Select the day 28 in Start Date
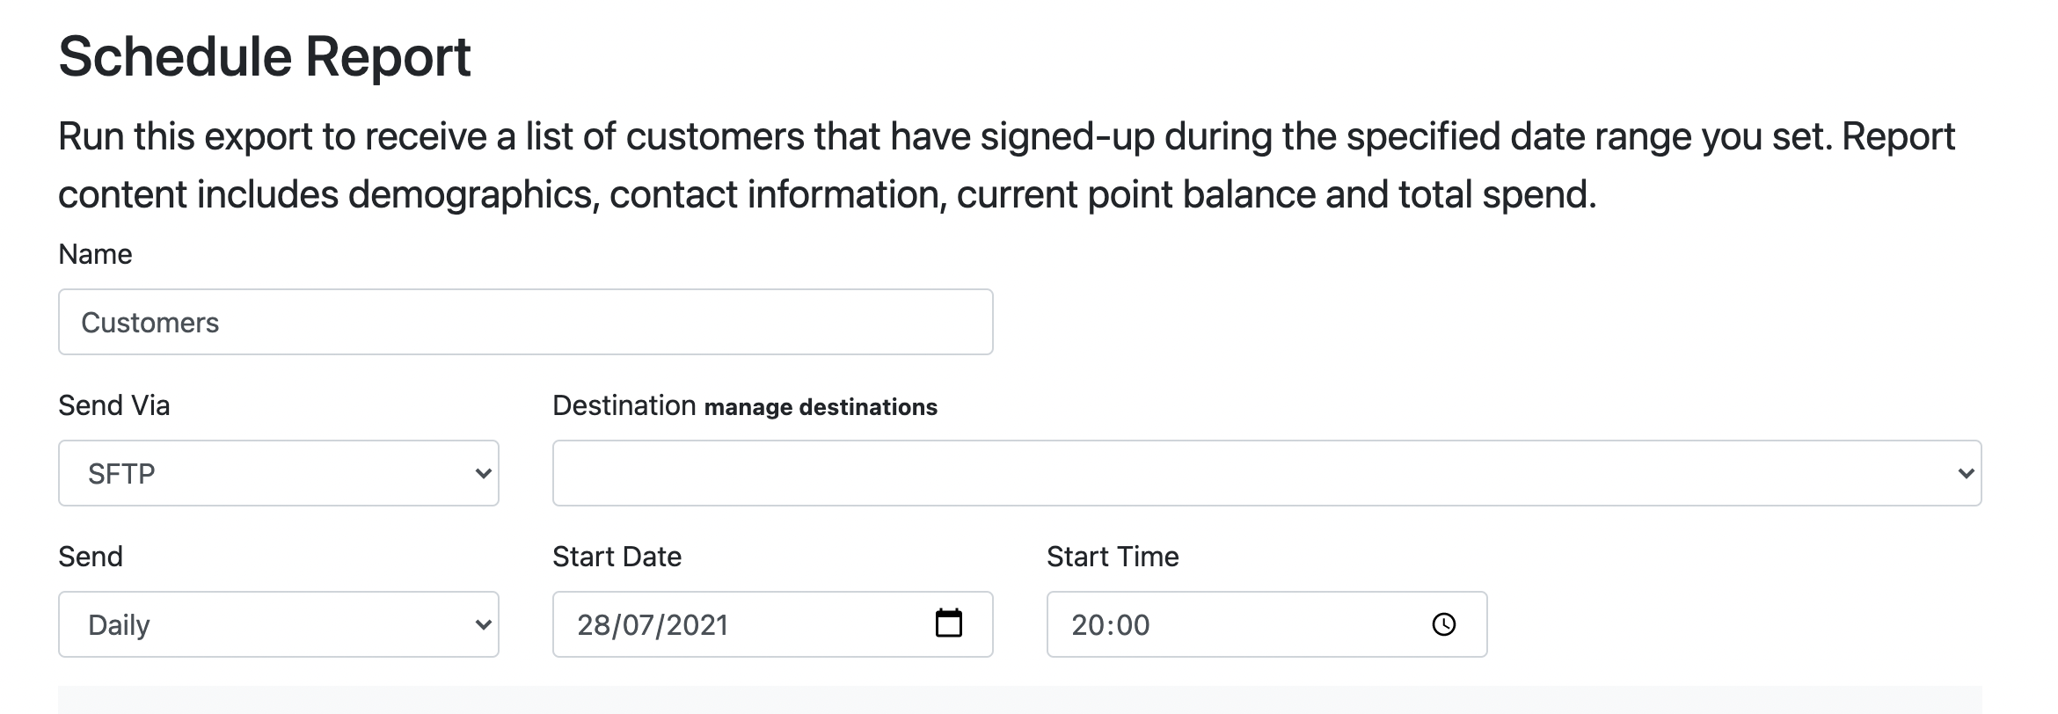Screen dimensions: 2058x714 [x=593, y=625]
